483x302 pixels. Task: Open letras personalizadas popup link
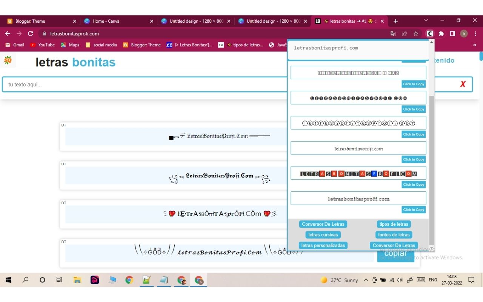tap(323, 245)
